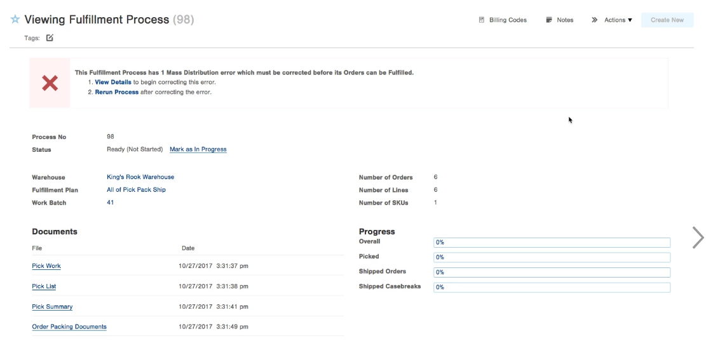Viewport: 706px width, 343px height.
Task: Open Work Batch 41
Action: click(111, 203)
